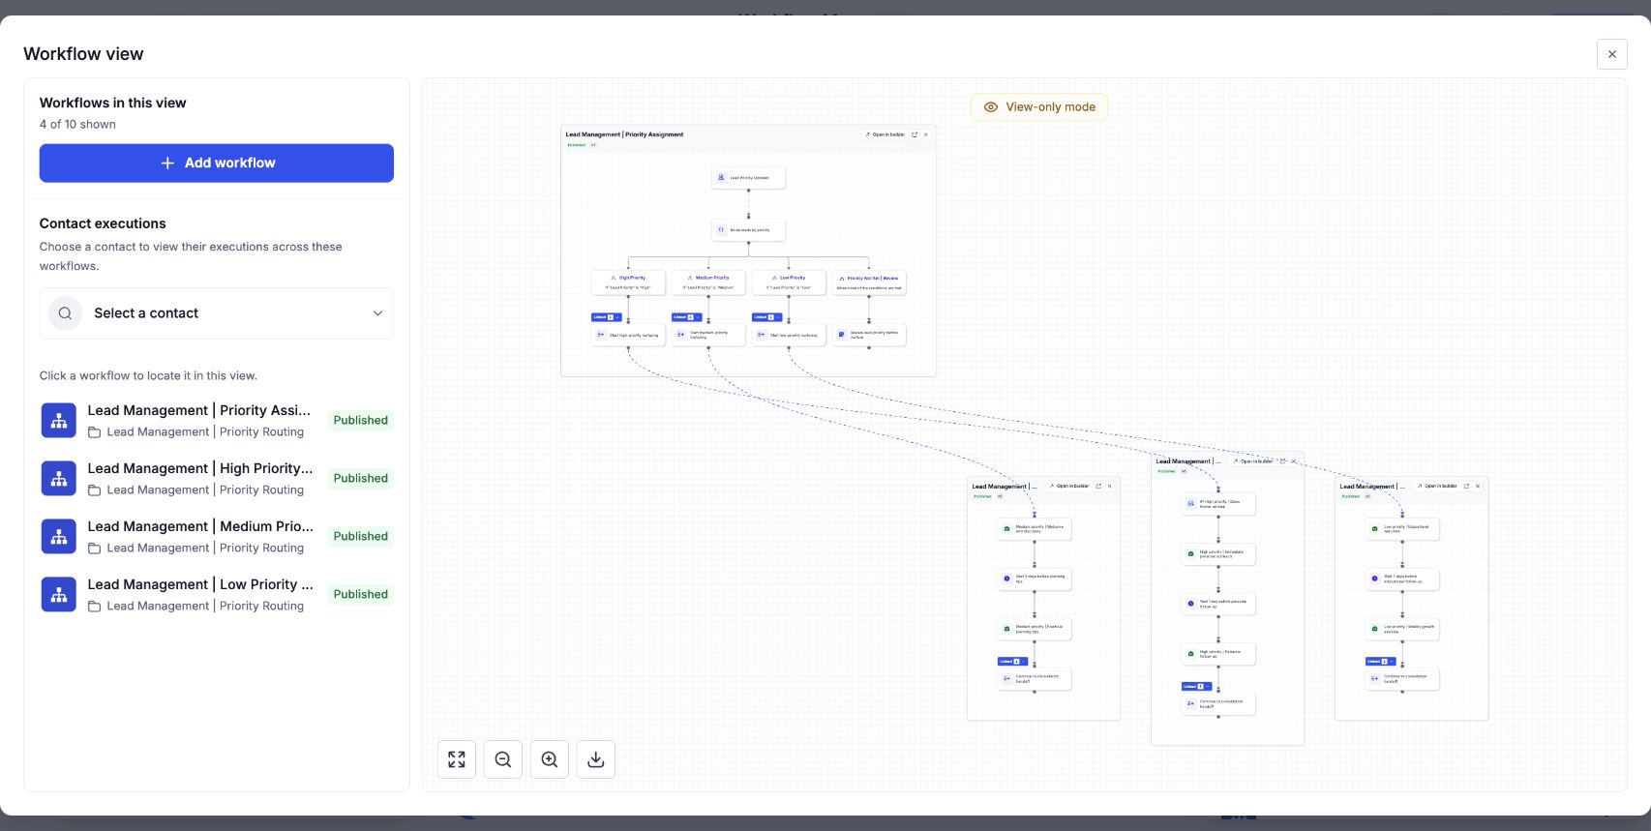Viewport: 1651px width, 831px height.
Task: Click the Medium Priority branch condition node
Action: click(x=708, y=282)
